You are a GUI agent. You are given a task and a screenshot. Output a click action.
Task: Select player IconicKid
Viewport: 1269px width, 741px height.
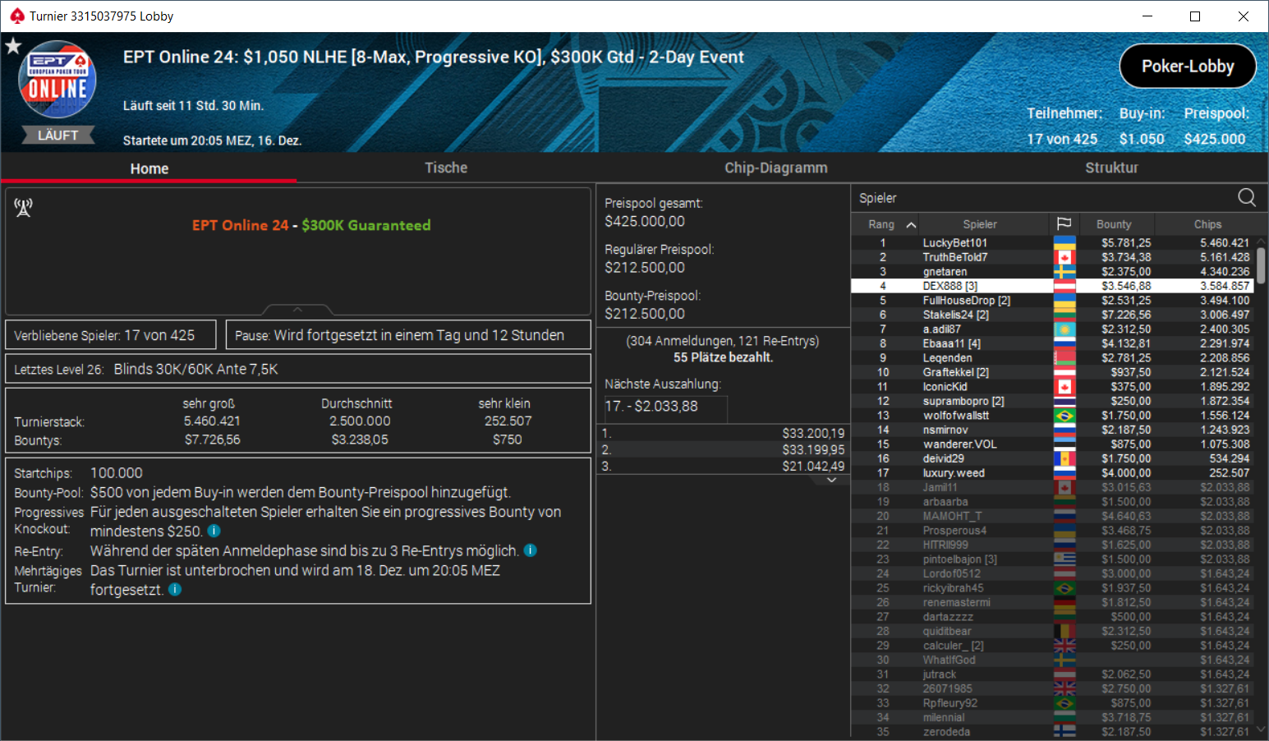coord(1053,387)
